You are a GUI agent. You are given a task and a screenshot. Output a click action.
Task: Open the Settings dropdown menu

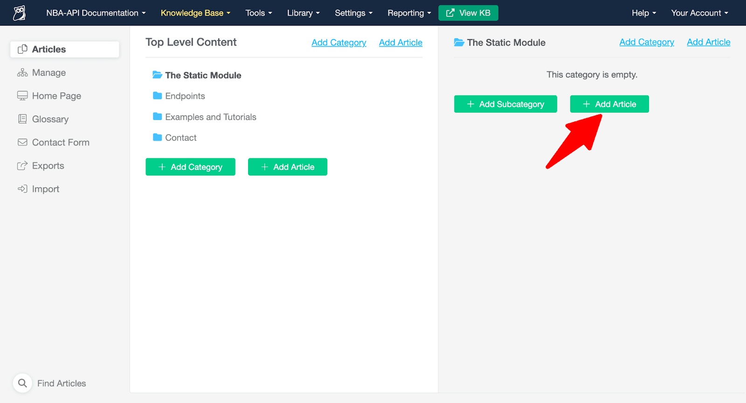354,13
